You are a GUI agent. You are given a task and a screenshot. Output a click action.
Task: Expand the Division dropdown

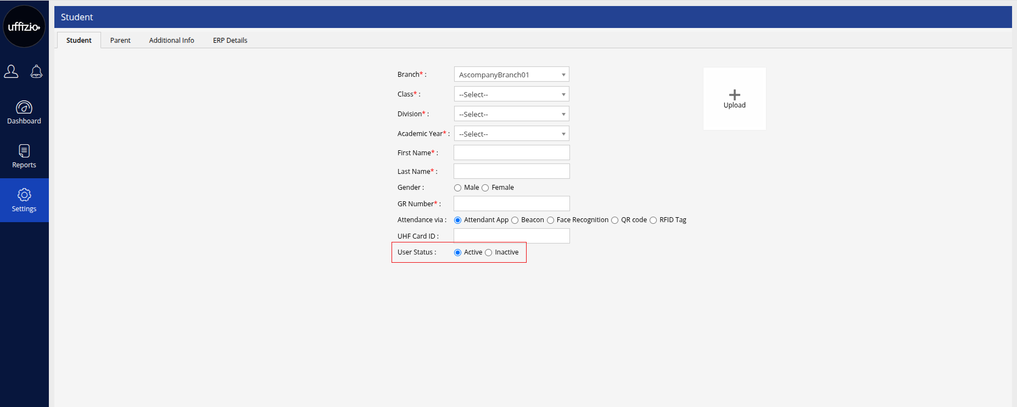tap(511, 114)
